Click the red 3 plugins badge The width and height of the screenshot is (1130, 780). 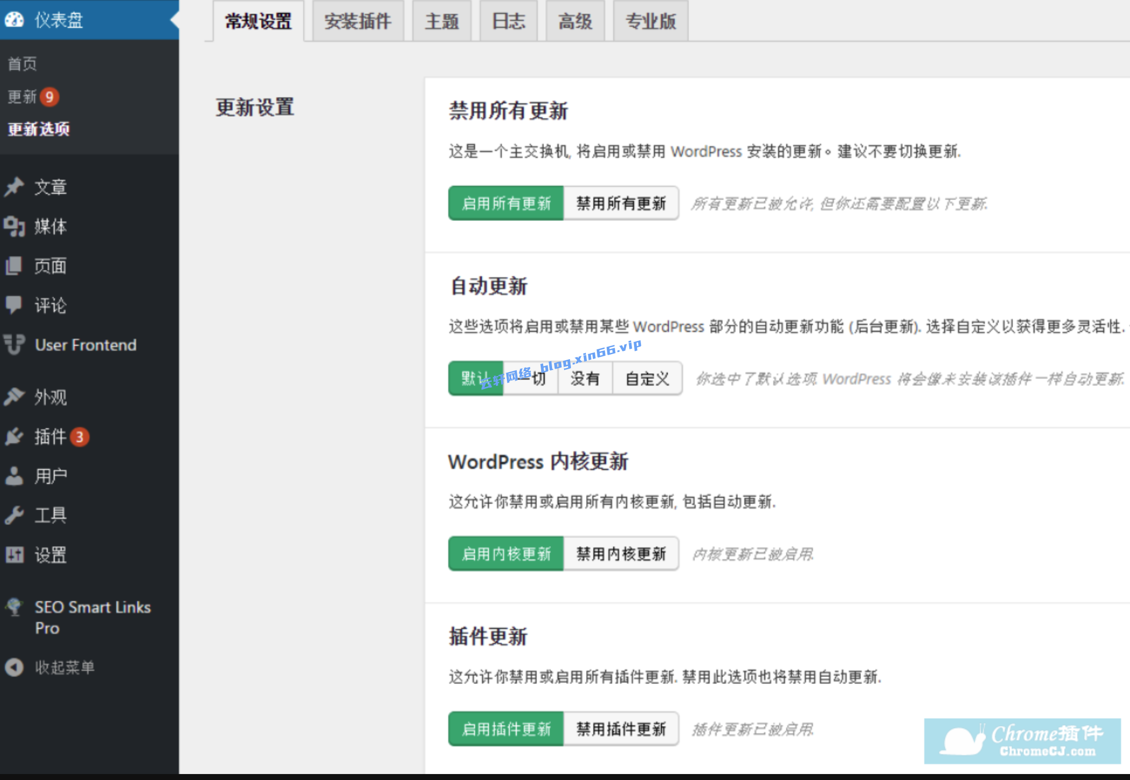[x=80, y=437]
